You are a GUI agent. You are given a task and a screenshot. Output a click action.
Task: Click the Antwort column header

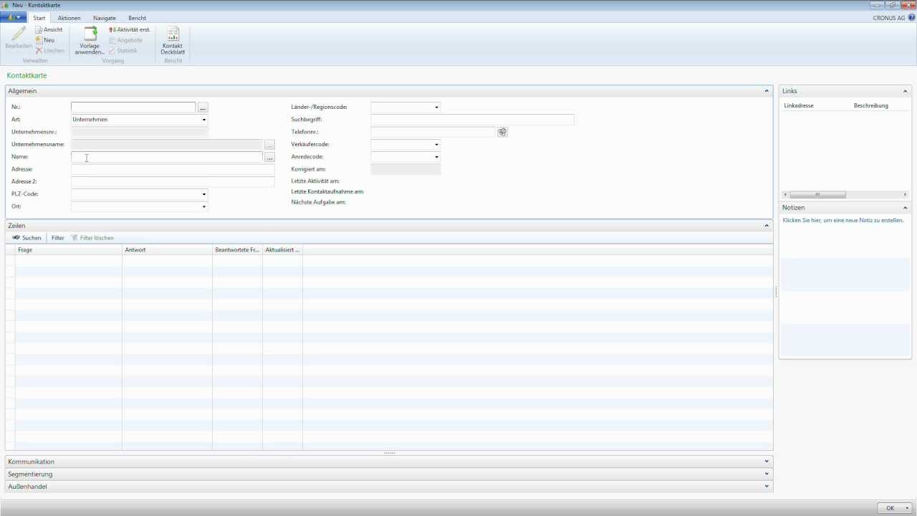[x=167, y=250]
